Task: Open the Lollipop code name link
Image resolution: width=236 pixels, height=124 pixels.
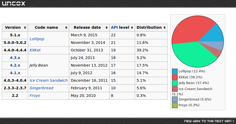Action: (37, 39)
